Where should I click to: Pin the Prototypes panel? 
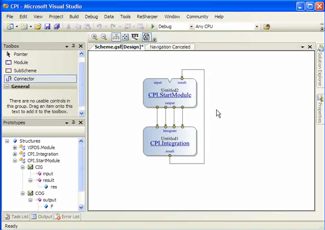point(73,123)
